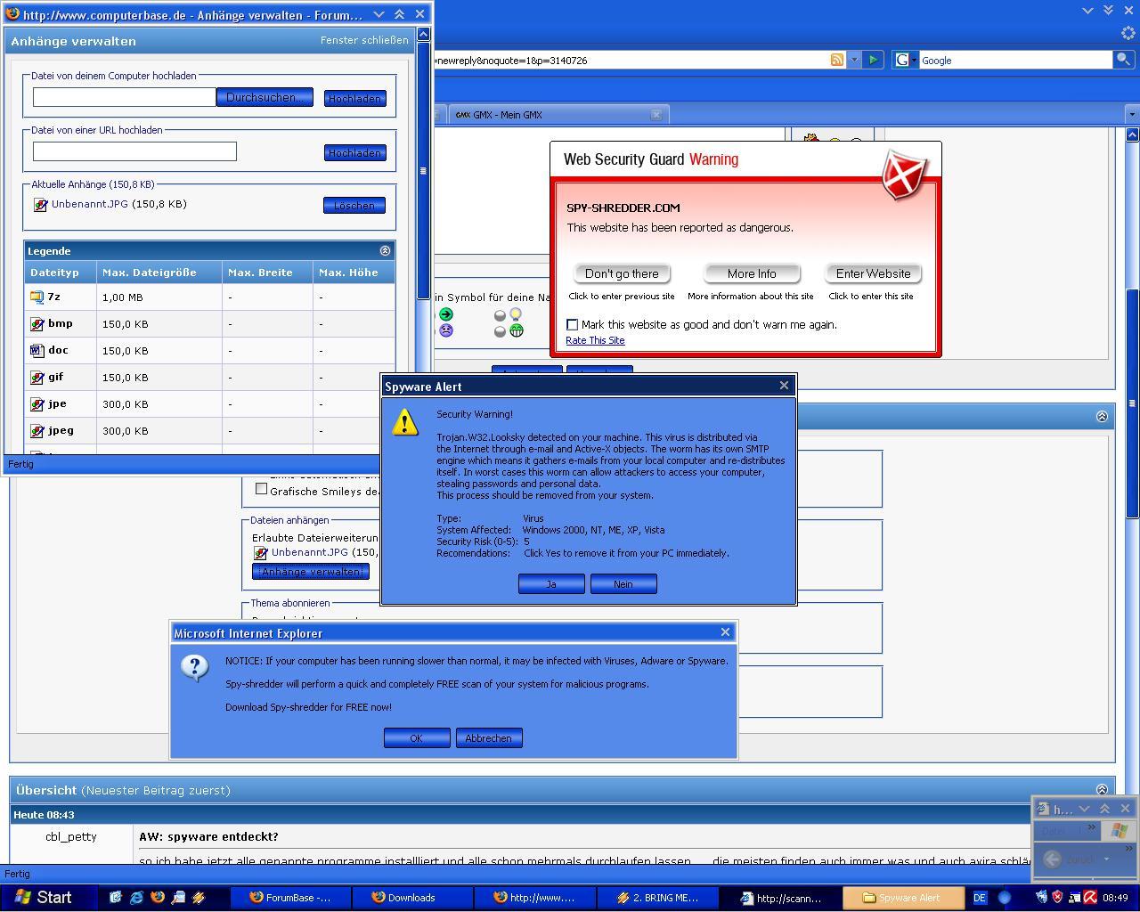
Task: Click Enter Website in Web Security Guard warning
Action: coord(873,273)
